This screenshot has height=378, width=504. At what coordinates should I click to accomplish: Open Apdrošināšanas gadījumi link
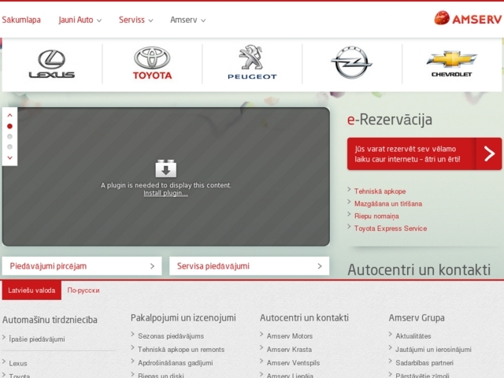[x=175, y=363]
